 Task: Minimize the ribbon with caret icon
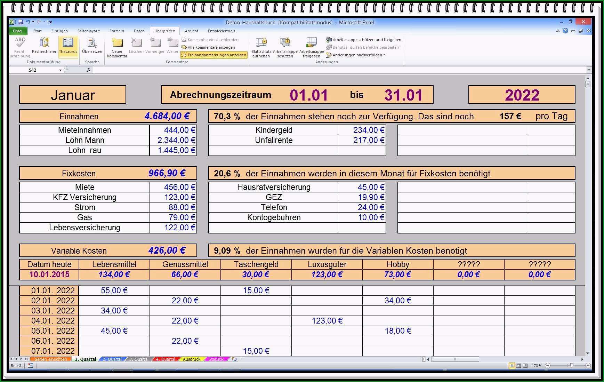(x=558, y=31)
